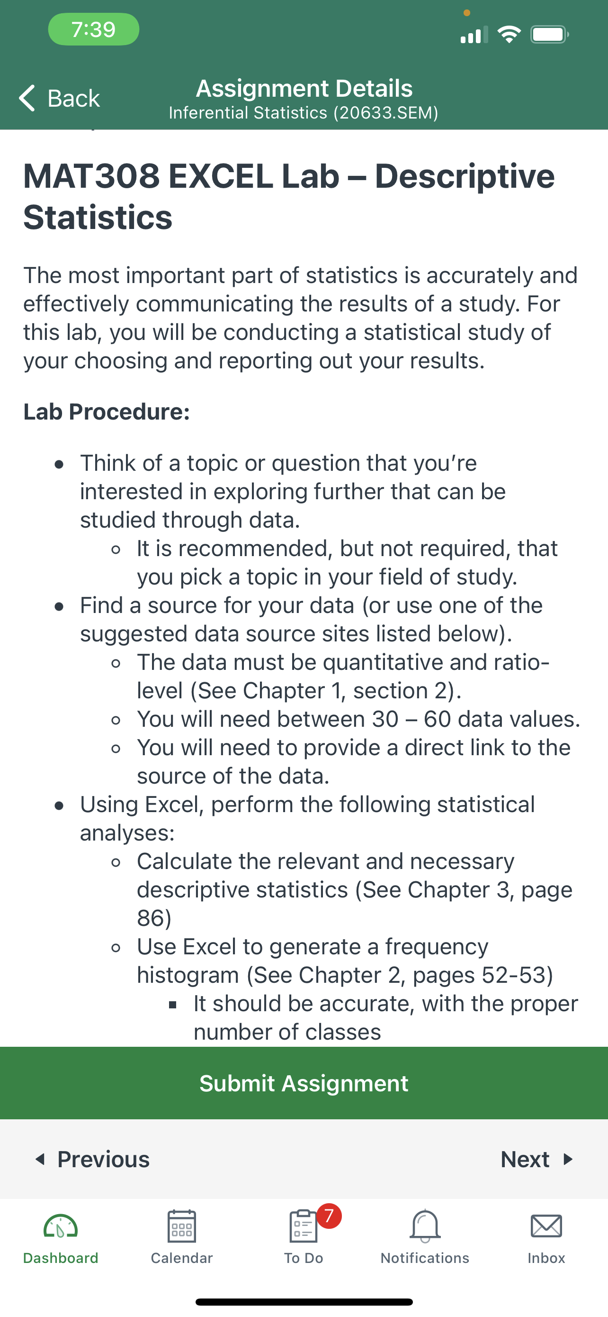The image size is (608, 1317).
Task: Click the right triangle beside Next
Action: (568, 1159)
